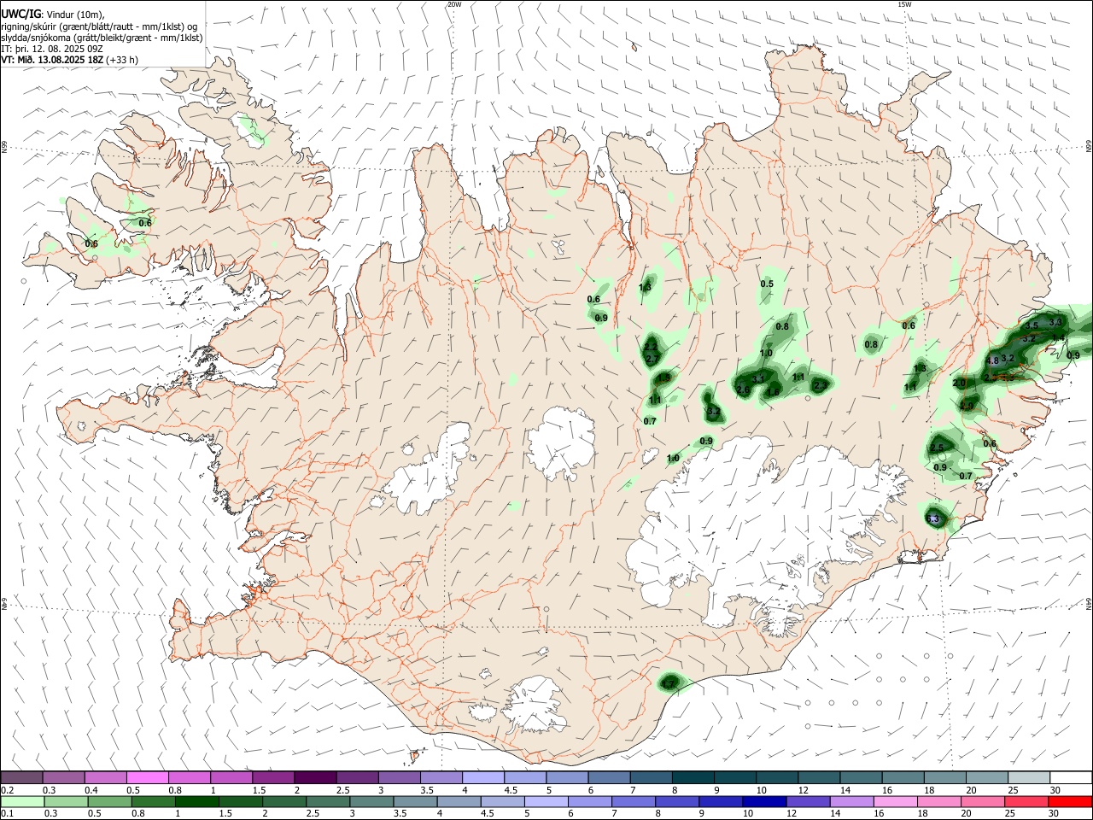This screenshot has height=820, width=1093.
Task: Click the Hofsjökull glacier in central Iceland
Action: tap(561, 442)
